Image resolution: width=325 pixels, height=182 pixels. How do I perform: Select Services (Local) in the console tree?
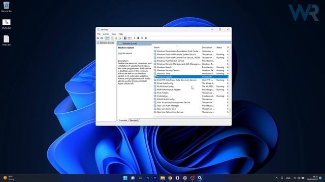[106, 42]
